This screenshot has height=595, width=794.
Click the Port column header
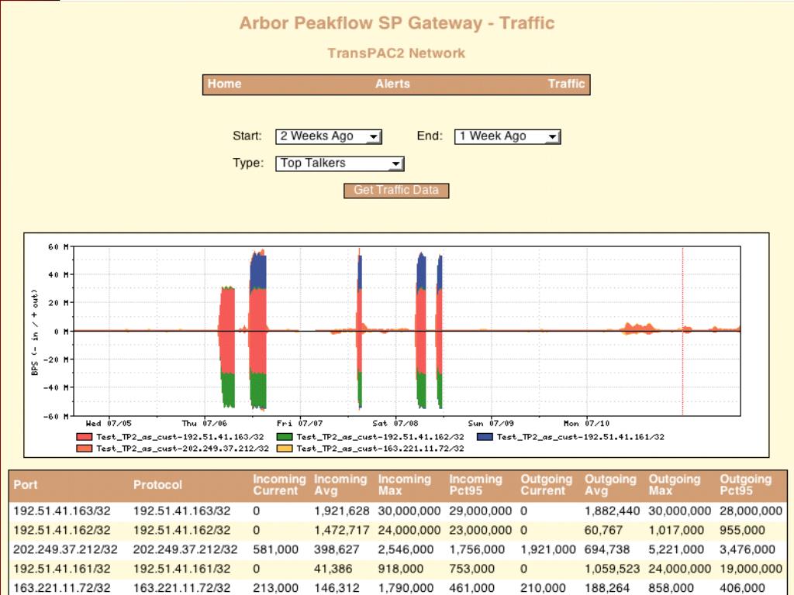coord(26,485)
